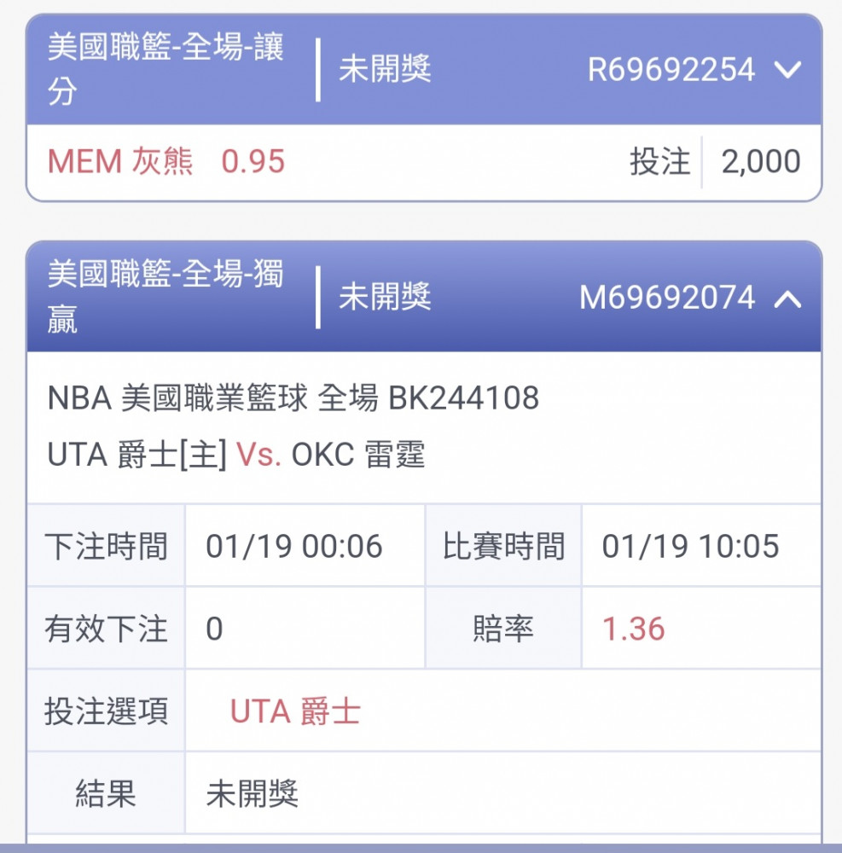Tap UTA 爵士[主] Vs. OKC 雷霆 matchup
Screen dimensions: 842x853
[236, 455]
